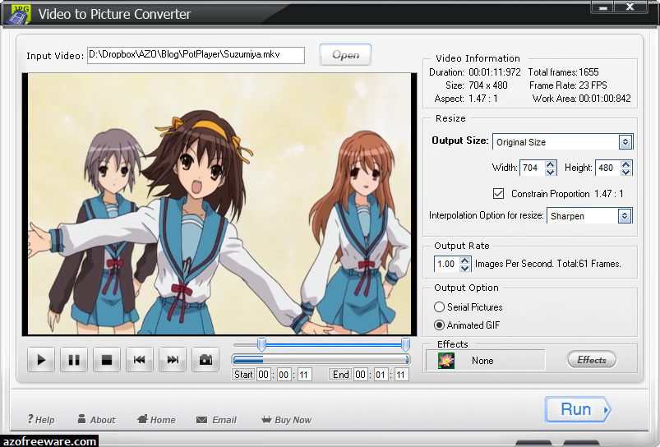Click the Frame Rate: 23 FPS text

point(568,85)
